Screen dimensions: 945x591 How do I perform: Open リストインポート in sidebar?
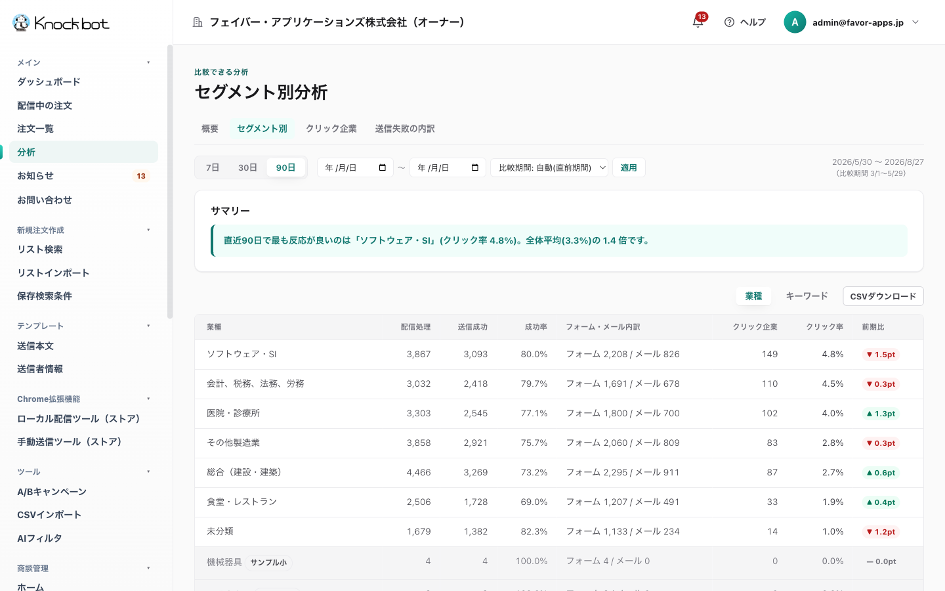point(83,273)
